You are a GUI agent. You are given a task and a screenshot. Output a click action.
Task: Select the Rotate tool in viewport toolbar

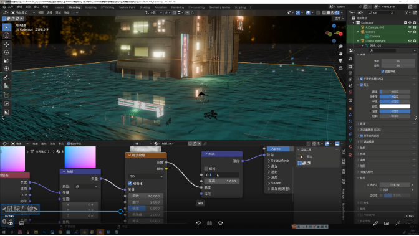pyautogui.click(x=6, y=52)
